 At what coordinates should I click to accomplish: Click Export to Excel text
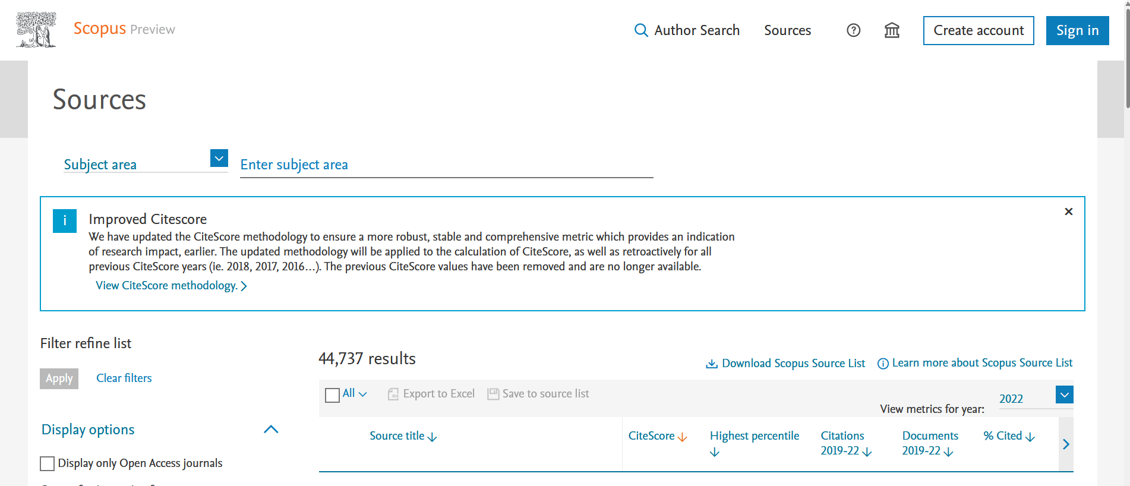[438, 394]
